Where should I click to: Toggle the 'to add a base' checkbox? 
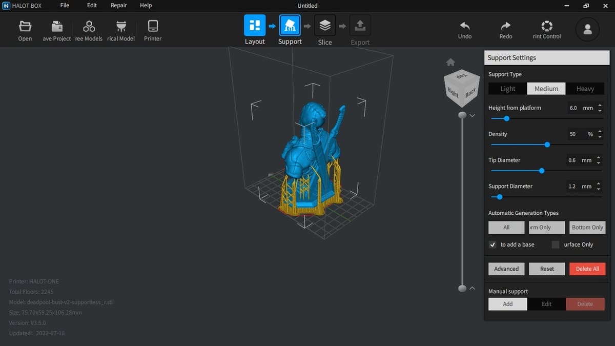493,245
